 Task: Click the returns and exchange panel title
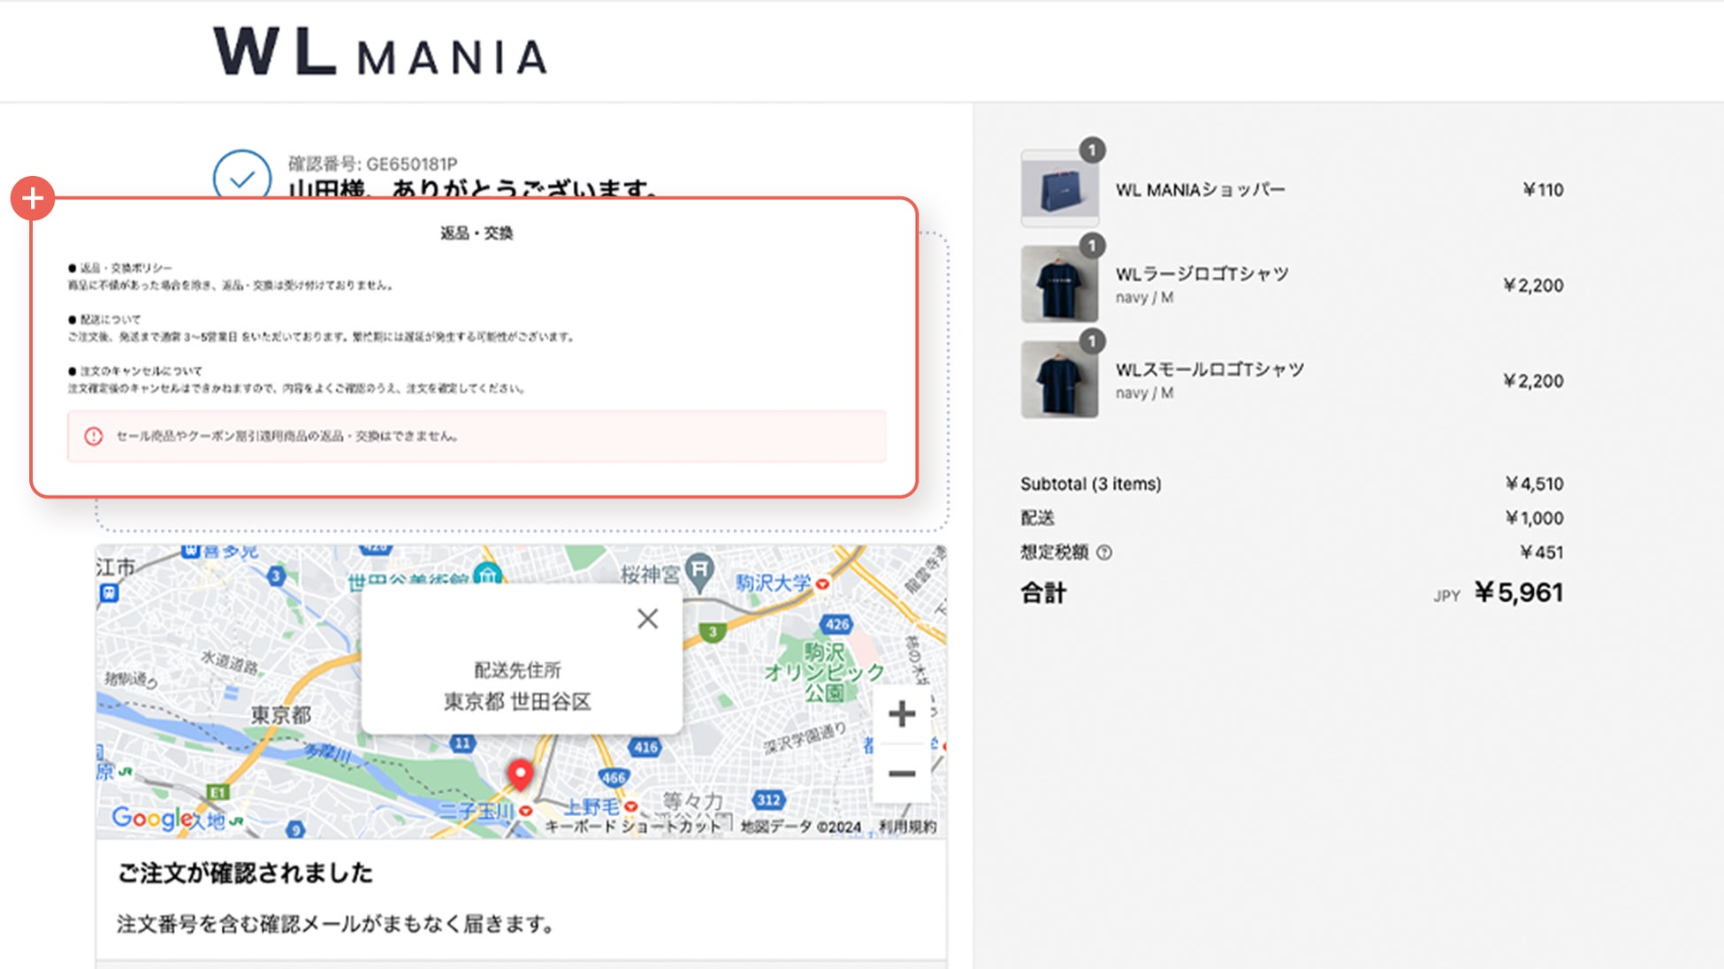(x=477, y=233)
